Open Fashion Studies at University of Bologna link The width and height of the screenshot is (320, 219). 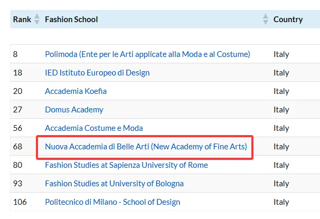coord(114,184)
